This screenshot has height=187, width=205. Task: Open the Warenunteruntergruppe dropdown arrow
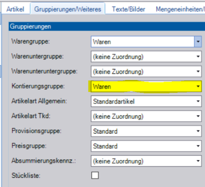tap(198, 71)
